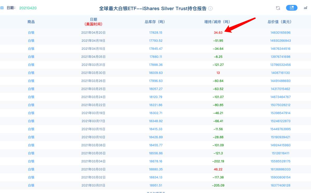Viewport: 311px width, 193px height.
Task: Click the change value -51.95
Action: 218,40
